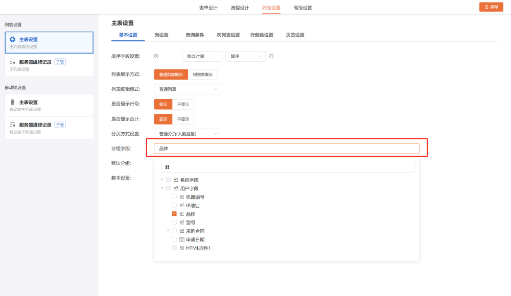
Task: Uncheck the 品牌 field checkbox
Action: coord(174,214)
